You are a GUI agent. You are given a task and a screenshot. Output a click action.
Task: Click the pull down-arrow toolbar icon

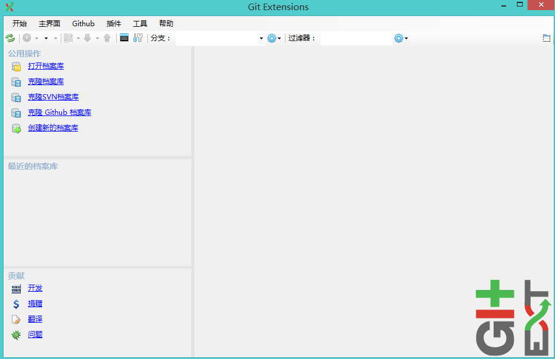coord(88,38)
